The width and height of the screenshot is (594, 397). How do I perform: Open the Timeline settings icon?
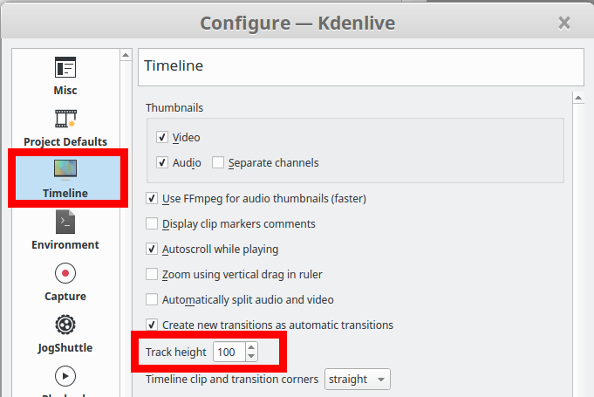point(65,170)
